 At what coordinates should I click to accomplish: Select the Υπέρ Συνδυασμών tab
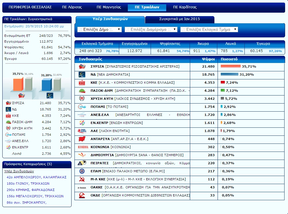tap(110, 19)
